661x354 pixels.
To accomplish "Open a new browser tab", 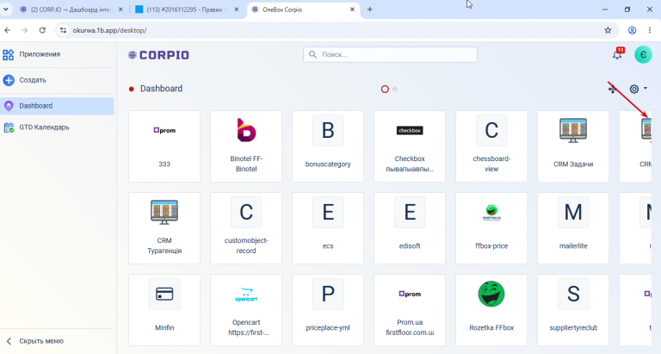I will (370, 9).
